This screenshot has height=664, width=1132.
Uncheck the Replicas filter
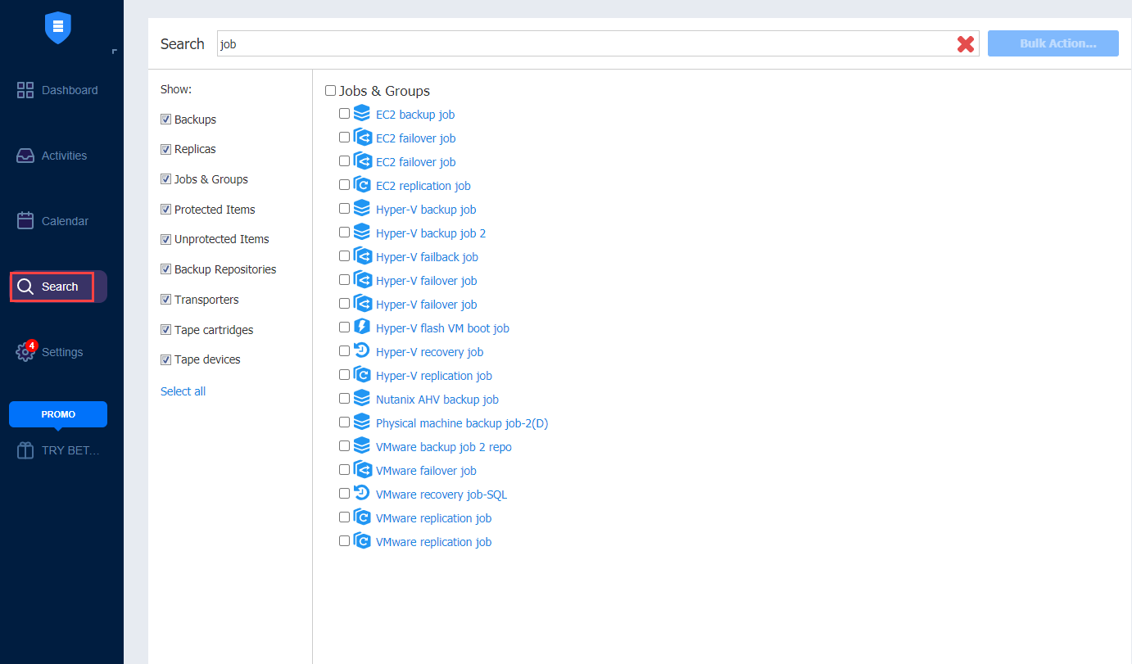pos(166,149)
